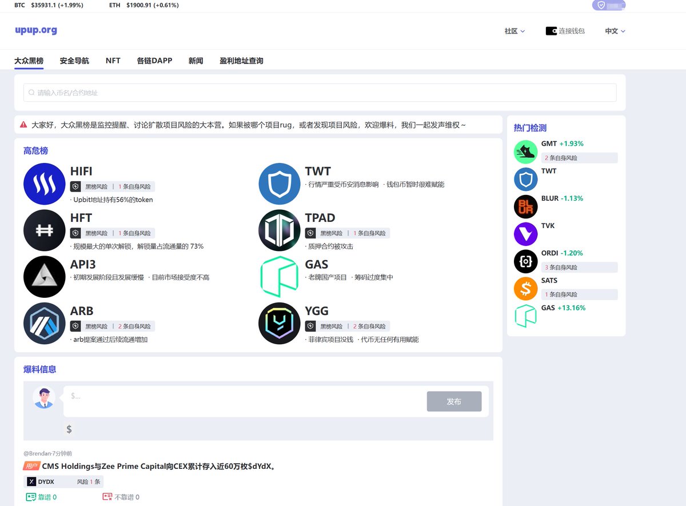Click the wallet icon beside 连接钱包
This screenshot has width=686, height=506.
(551, 31)
